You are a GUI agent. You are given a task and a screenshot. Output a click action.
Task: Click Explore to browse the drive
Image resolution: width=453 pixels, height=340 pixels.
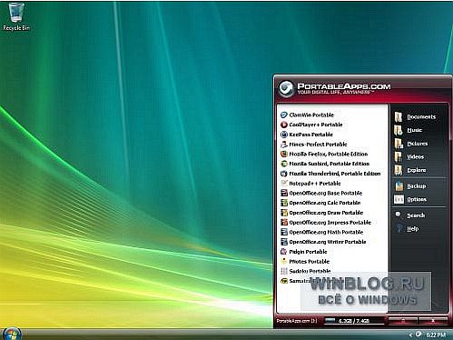pyautogui.click(x=410, y=170)
